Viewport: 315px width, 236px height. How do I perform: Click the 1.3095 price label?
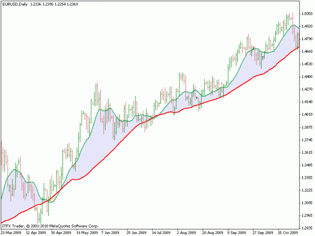(x=307, y=203)
